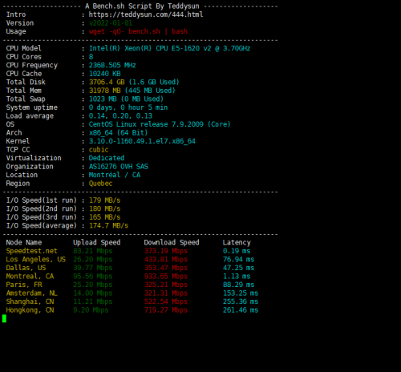Screen dimensions: 401x372
Task: Click the location Montréal / CA
Action: pos(115,175)
